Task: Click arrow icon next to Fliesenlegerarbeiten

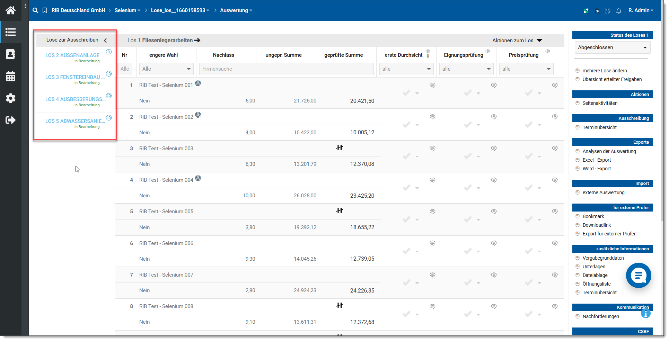Action: (197, 41)
